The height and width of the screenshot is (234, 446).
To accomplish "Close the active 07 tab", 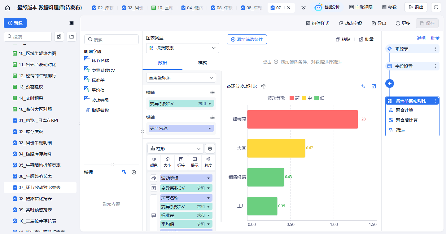I will point(289,8).
